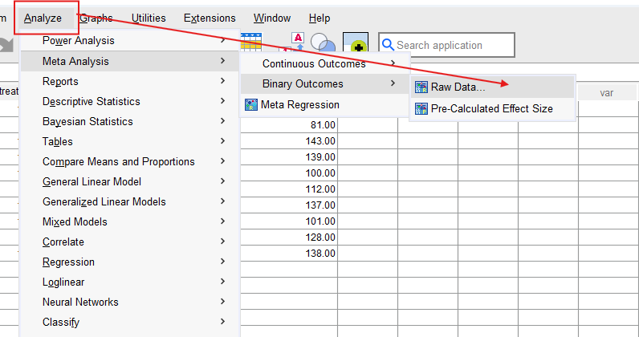
Task: Select Meta Regression menu entry
Action: 299,104
